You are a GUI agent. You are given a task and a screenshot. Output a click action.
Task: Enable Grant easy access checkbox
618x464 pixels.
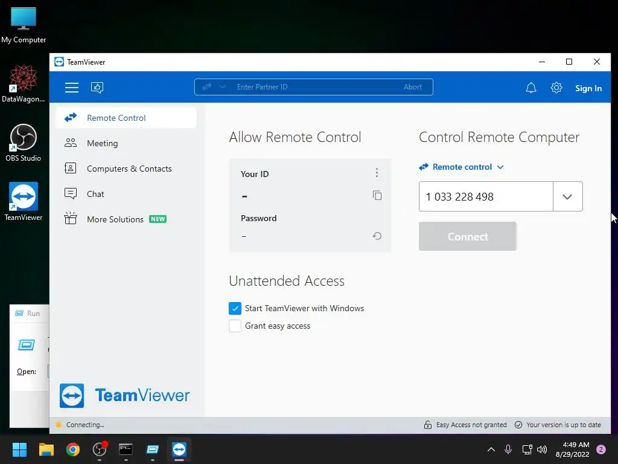tap(235, 326)
